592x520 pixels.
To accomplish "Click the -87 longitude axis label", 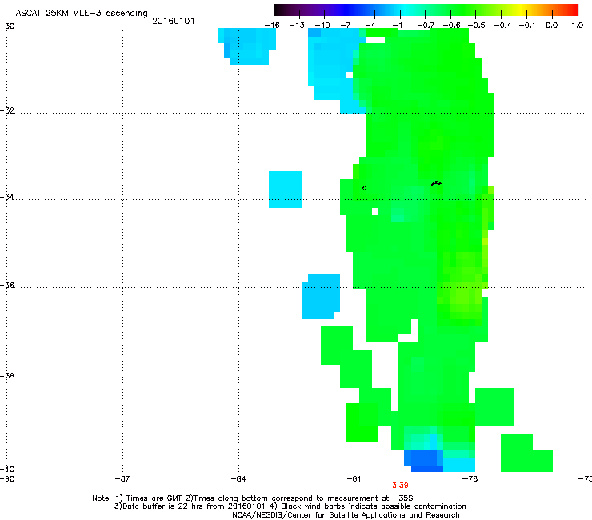I will coord(122,479).
